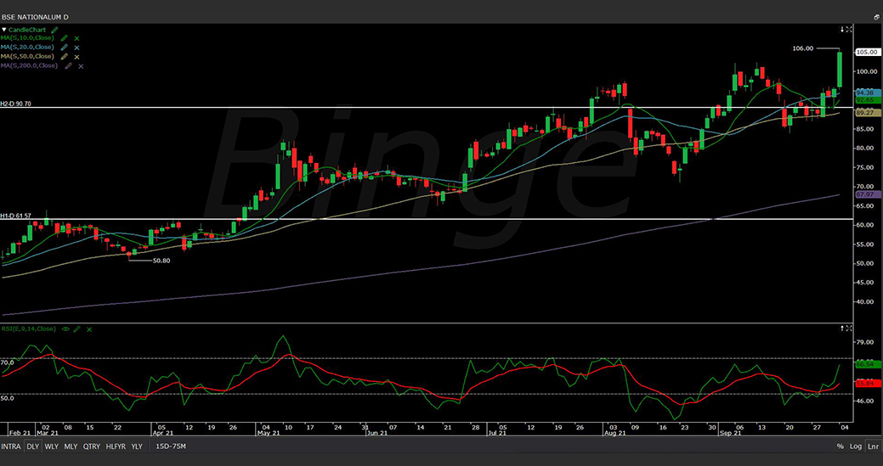Click the BSE NATIONALUM D title
The height and width of the screenshot is (466, 883).
click(x=35, y=18)
